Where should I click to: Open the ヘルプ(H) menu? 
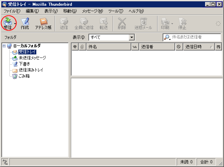[x=136, y=11]
